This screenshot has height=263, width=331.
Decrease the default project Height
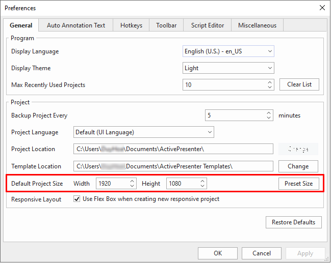point(202,186)
